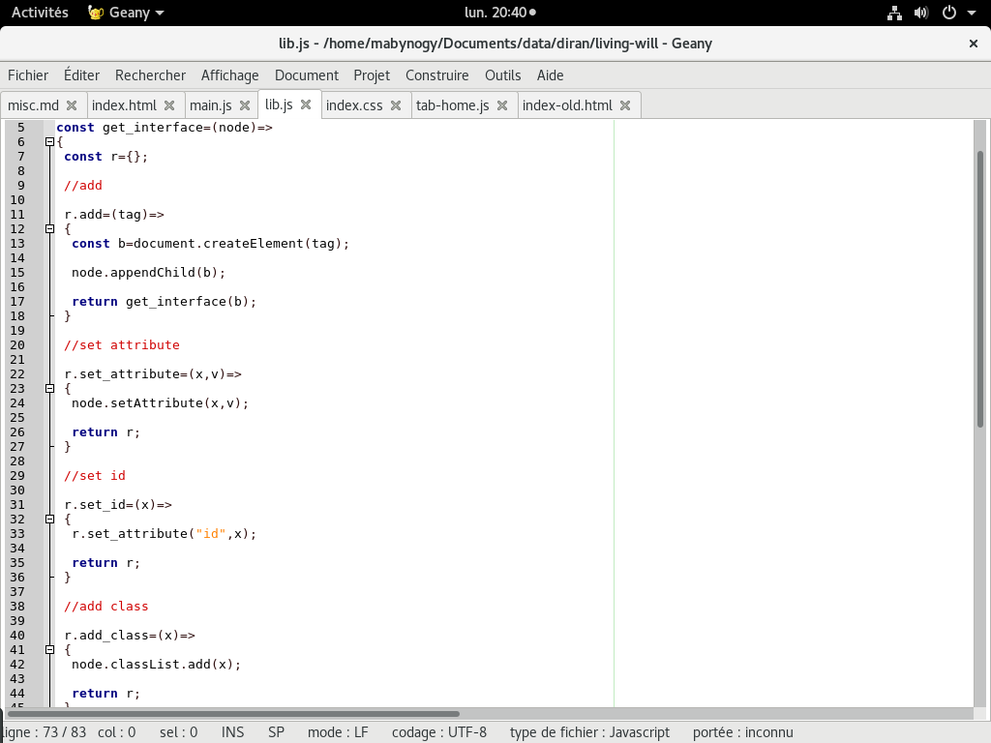Collapse the fold marker on line 41

pos(50,650)
